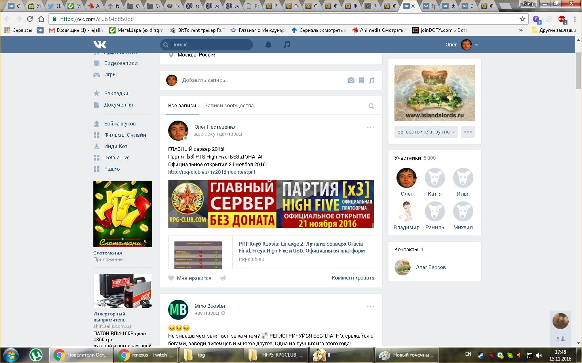The height and width of the screenshot is (363, 582).
Task: Click the volume speaker in system tray
Action: [539, 355]
